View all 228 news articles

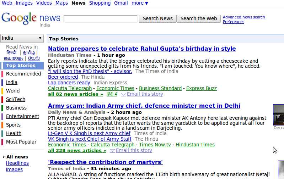(x=77, y=151)
